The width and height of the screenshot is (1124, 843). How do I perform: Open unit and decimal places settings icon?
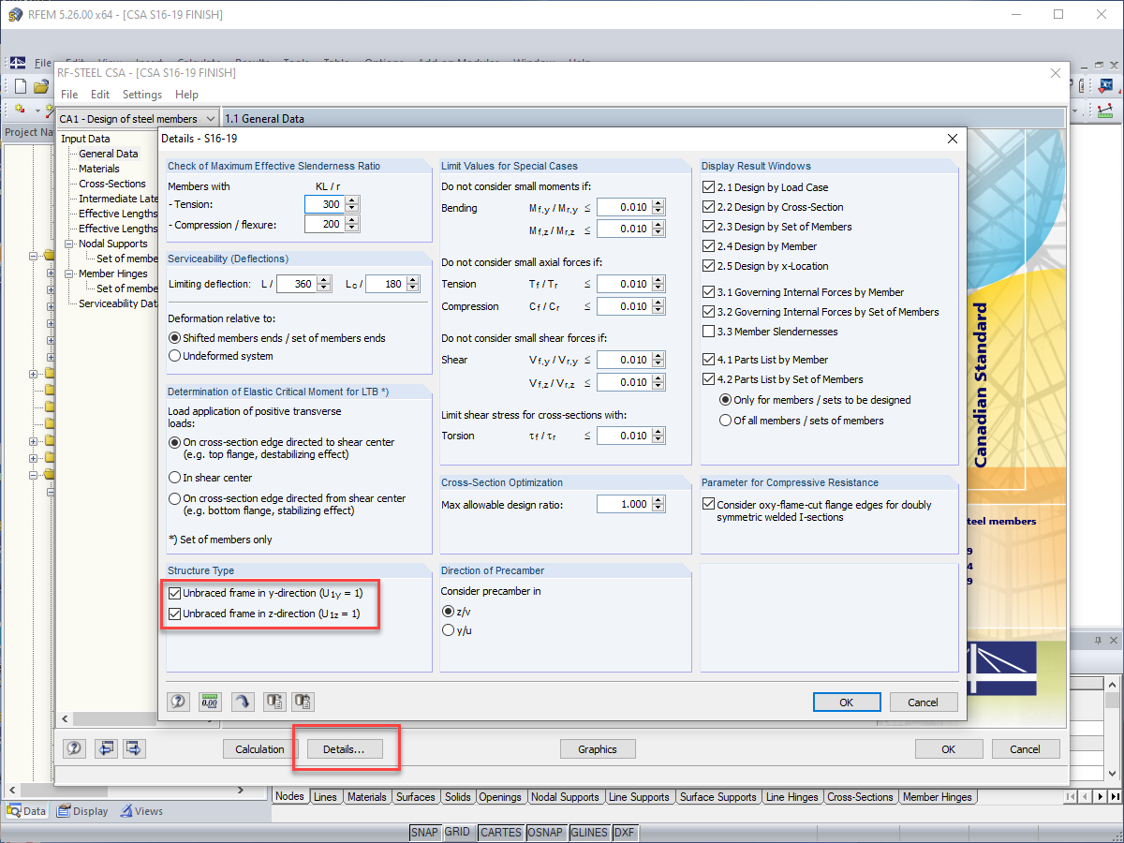tap(210, 702)
